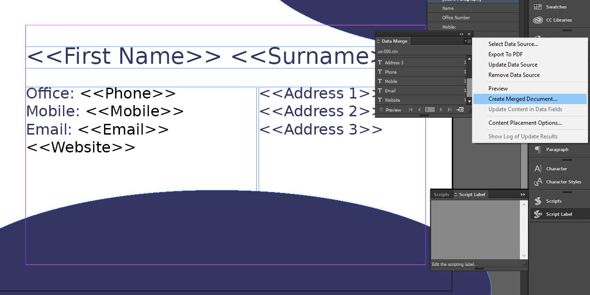Click the Script Label icon in dock
590x295 pixels.
click(538, 214)
